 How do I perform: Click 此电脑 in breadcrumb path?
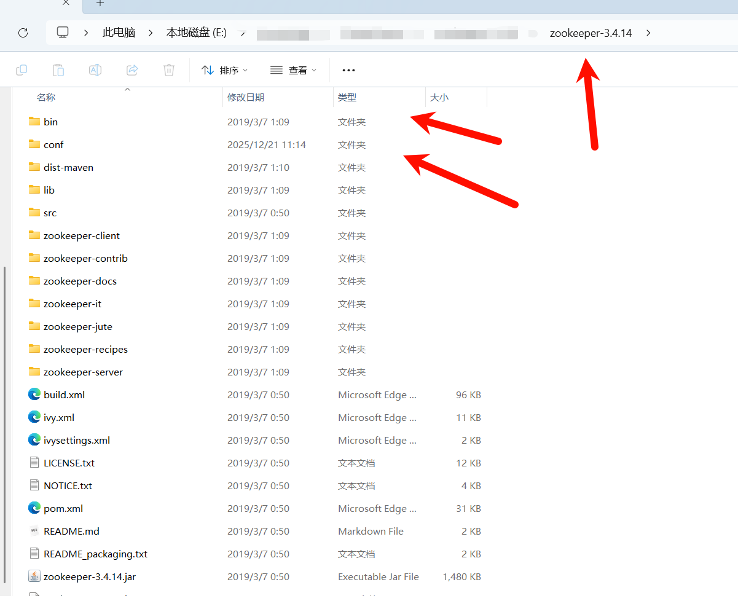click(119, 33)
